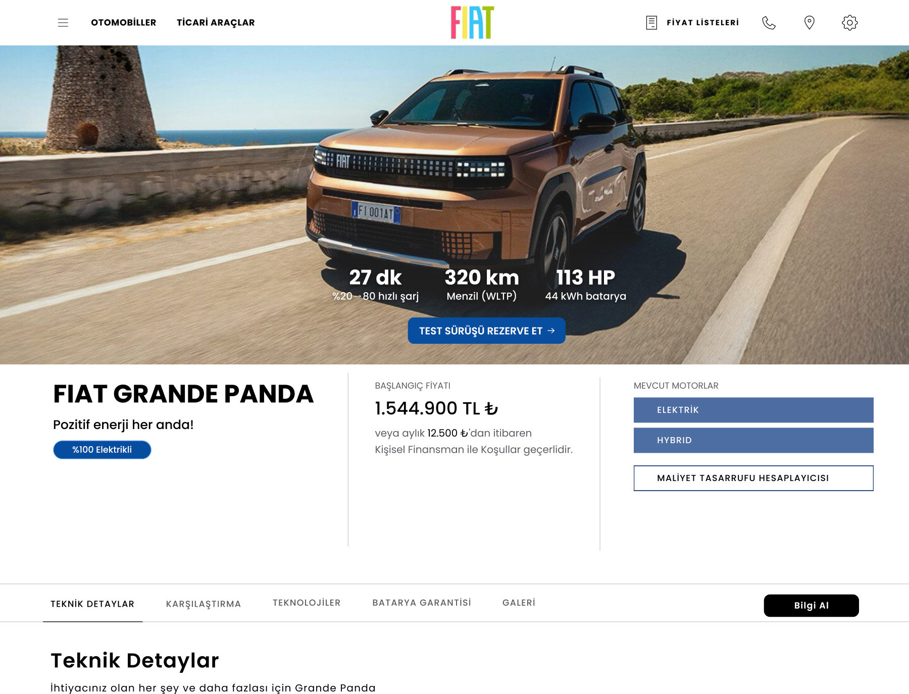Click the Bilgi Al button

811,606
